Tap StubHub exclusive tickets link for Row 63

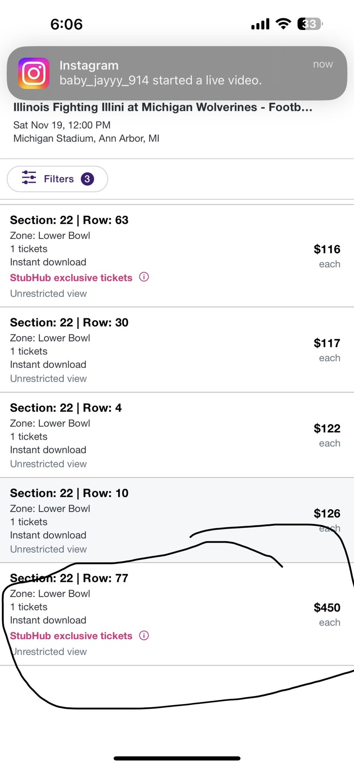click(71, 278)
